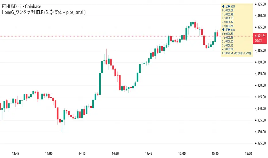Click the 15:30 time axis label
This screenshot has width=268, height=158.
248,153
